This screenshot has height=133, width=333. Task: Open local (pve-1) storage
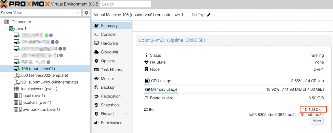click(45, 96)
